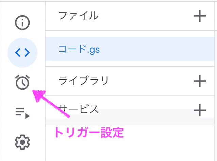Click empty highlighted area right of コード.gs
Viewport: 217px width, 161px height.
[156, 49]
